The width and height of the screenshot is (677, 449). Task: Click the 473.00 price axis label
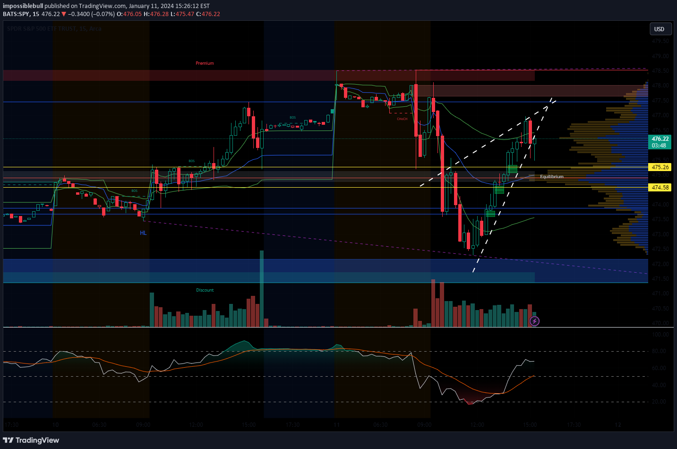[x=660, y=234]
